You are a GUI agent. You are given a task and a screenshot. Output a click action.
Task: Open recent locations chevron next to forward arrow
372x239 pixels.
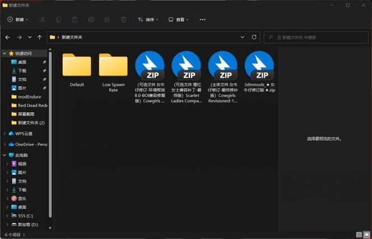tap(30, 37)
